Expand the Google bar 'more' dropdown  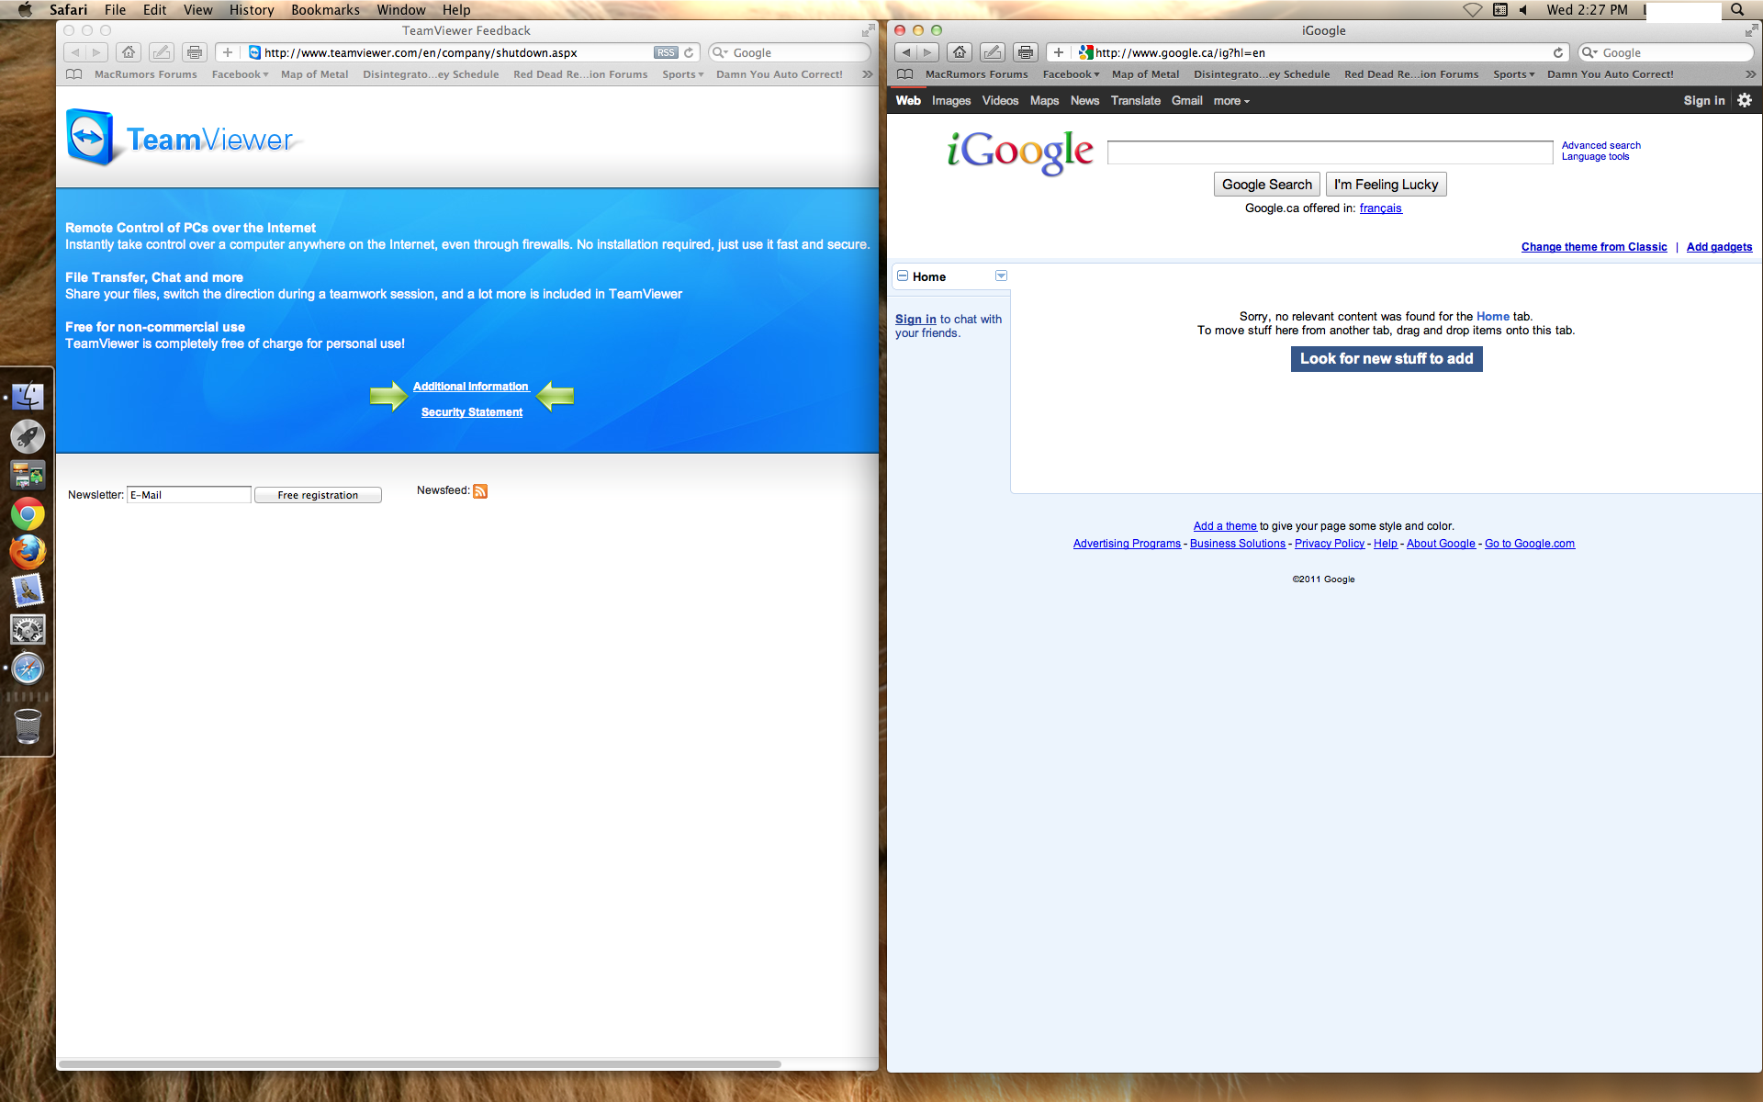click(1231, 101)
